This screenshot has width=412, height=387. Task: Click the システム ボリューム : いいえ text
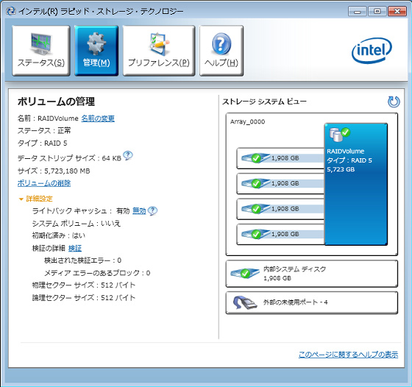(x=77, y=224)
